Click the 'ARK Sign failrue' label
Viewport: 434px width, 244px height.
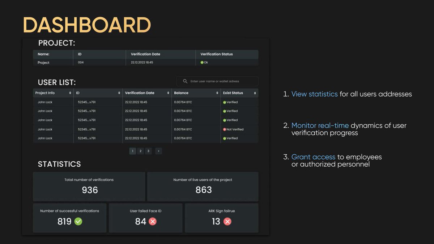(222, 211)
